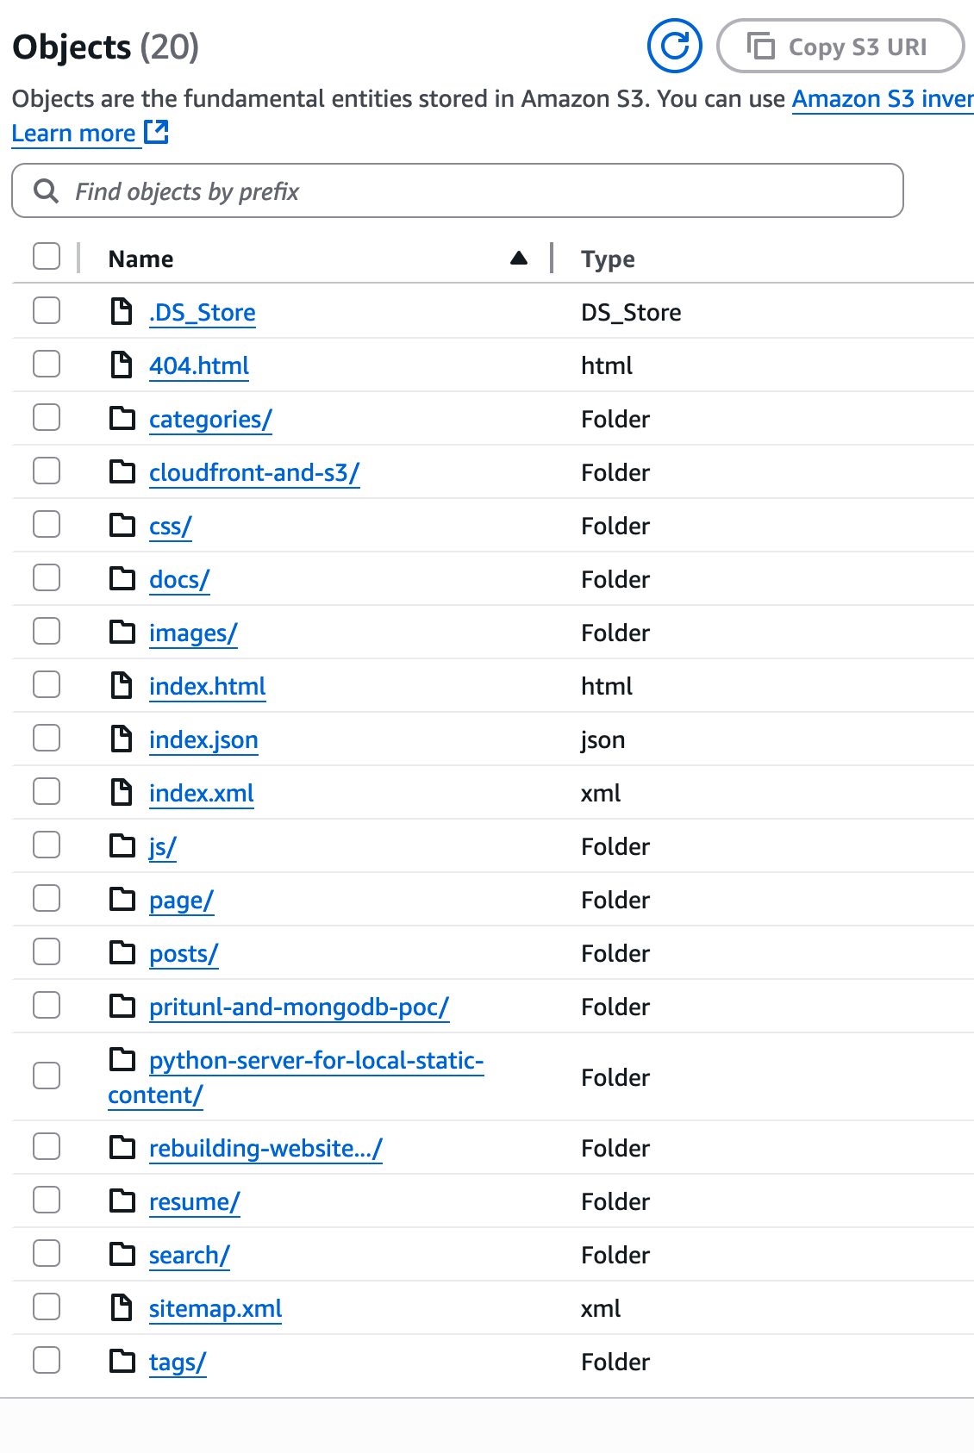974x1453 pixels.
Task: Open the pritunl-and-mongodb-poc/ folder link
Action: pos(298,1007)
